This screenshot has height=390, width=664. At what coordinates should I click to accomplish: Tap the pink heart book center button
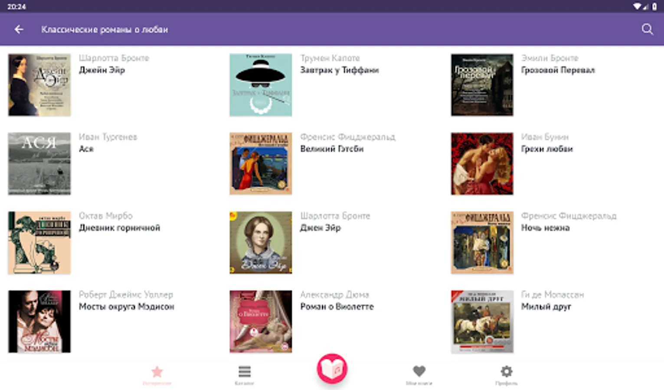tap(332, 369)
